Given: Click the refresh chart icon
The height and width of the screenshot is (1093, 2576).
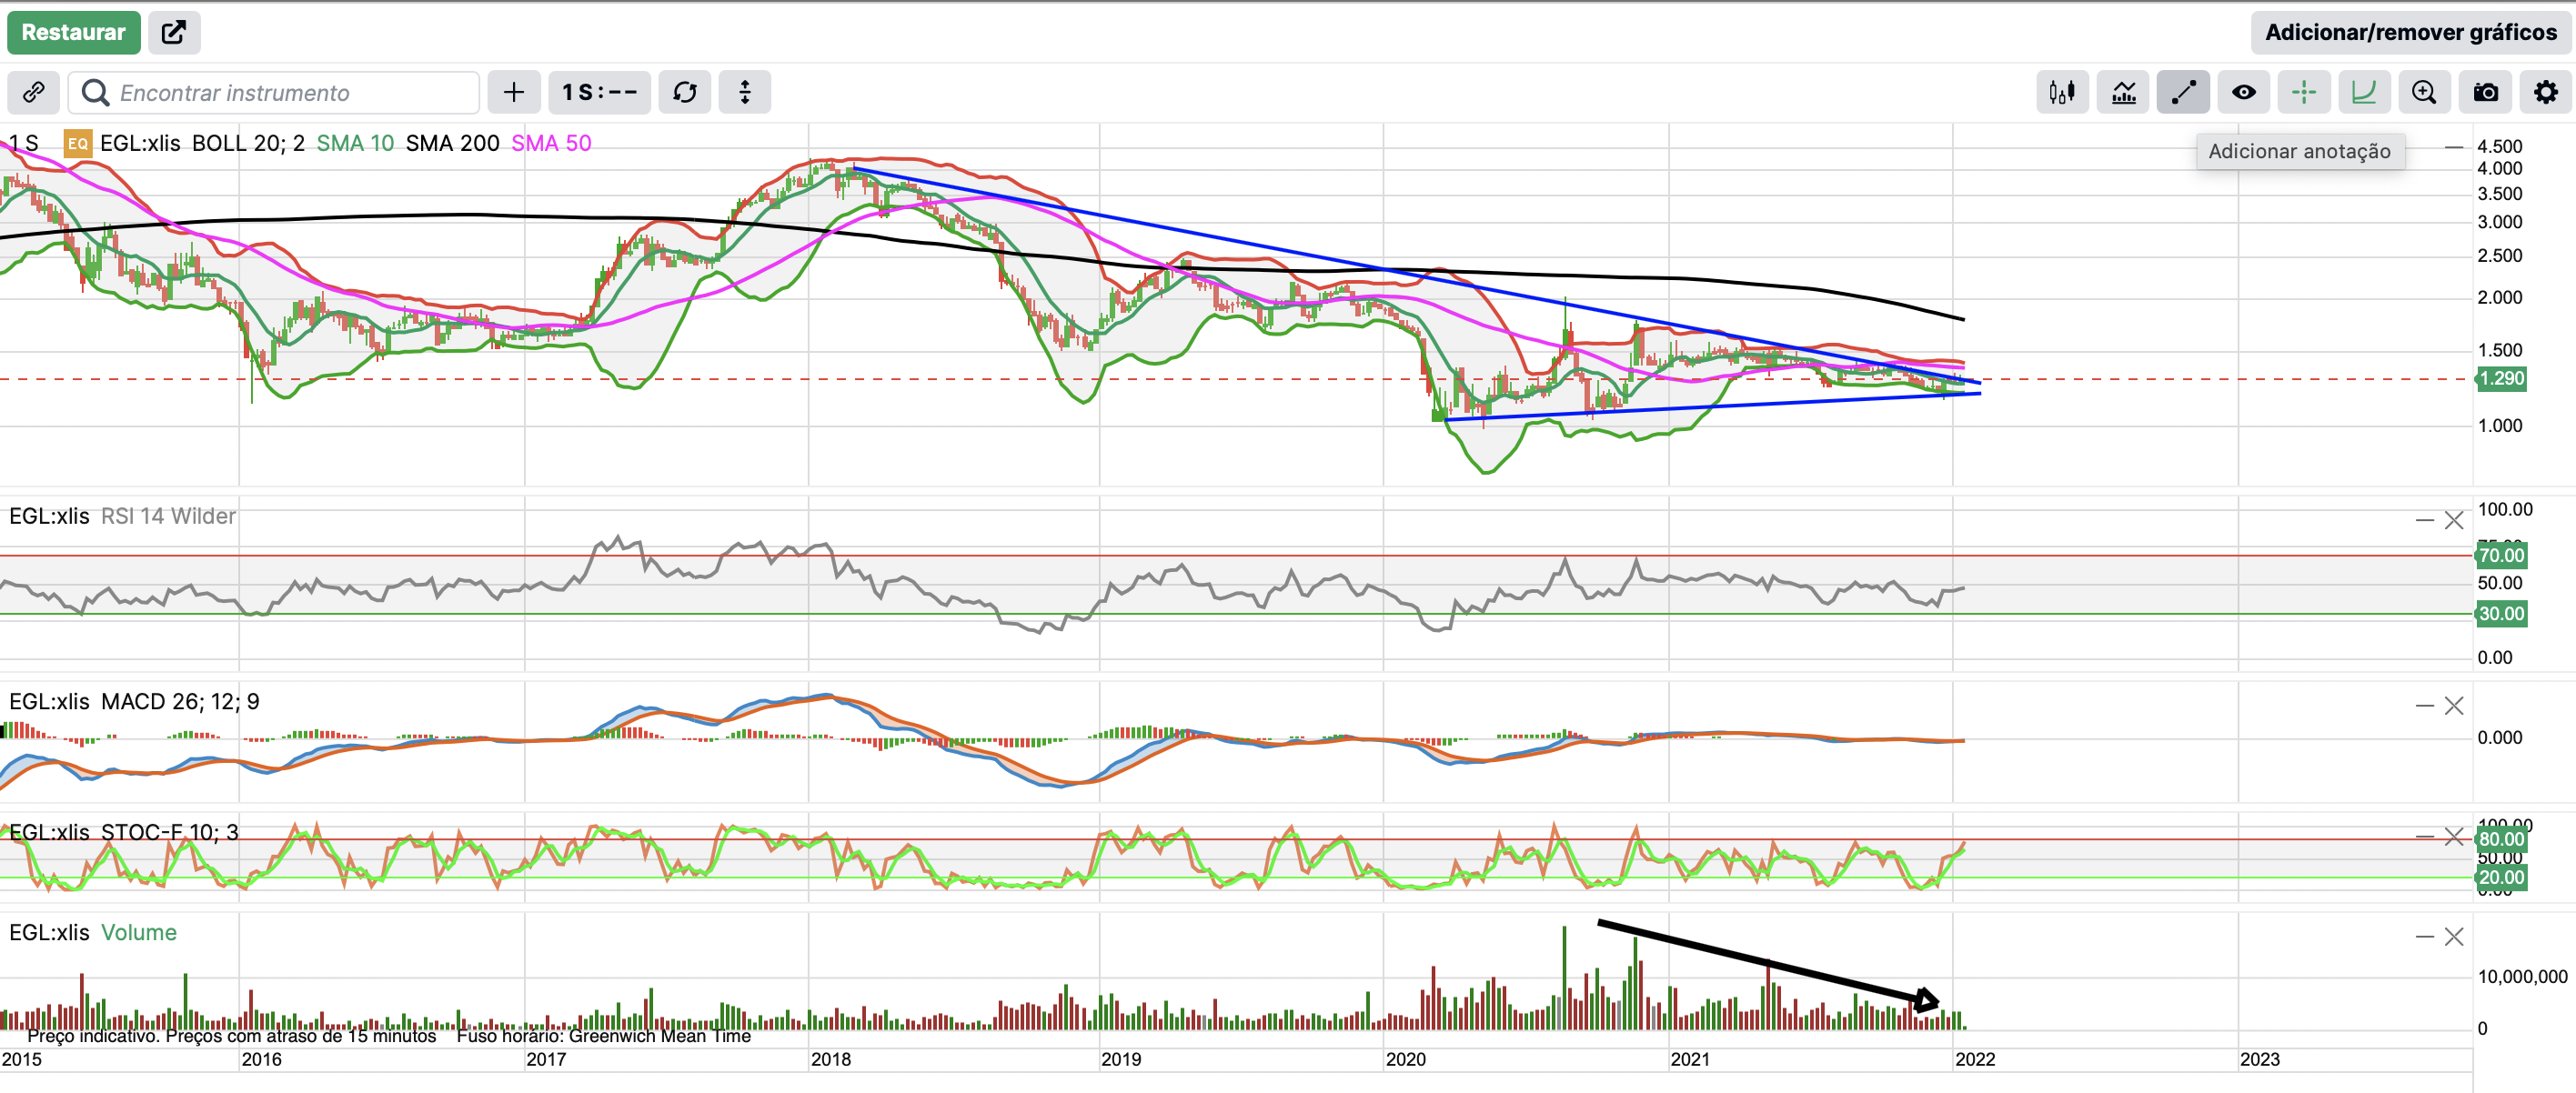Looking at the screenshot, I should pyautogui.click(x=685, y=93).
